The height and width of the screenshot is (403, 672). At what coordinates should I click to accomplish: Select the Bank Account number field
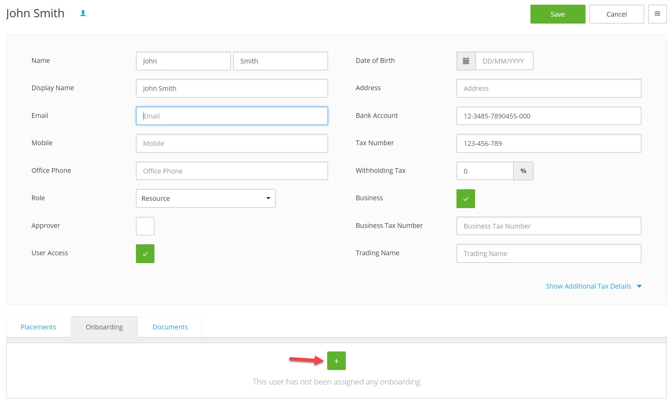click(x=549, y=116)
